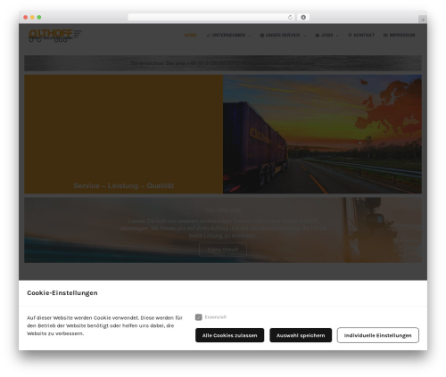This screenshot has width=446, height=377.
Task: Click the Unternehmen menu chart icon
Action: click(208, 36)
